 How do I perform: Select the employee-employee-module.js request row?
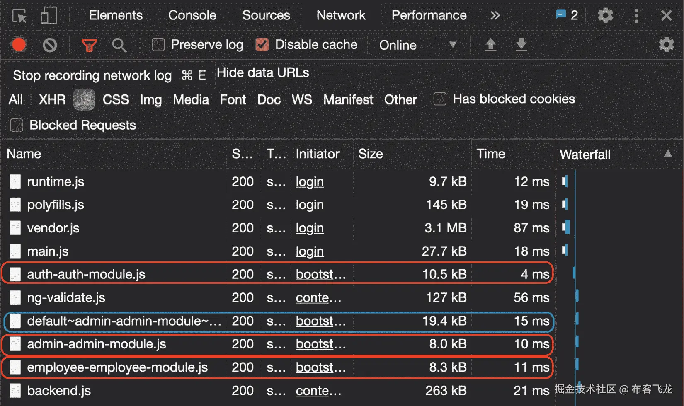click(x=117, y=367)
